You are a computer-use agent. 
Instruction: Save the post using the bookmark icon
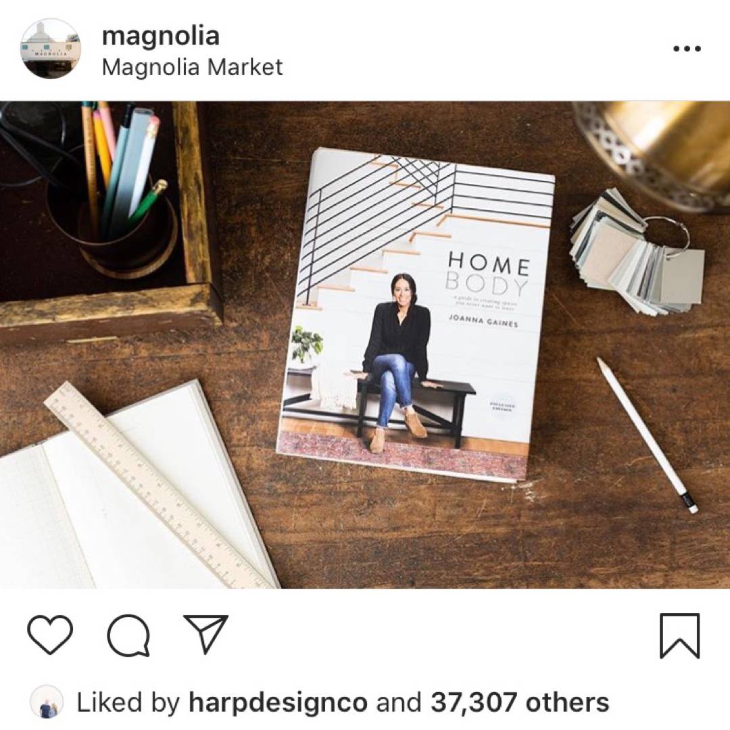point(680,636)
